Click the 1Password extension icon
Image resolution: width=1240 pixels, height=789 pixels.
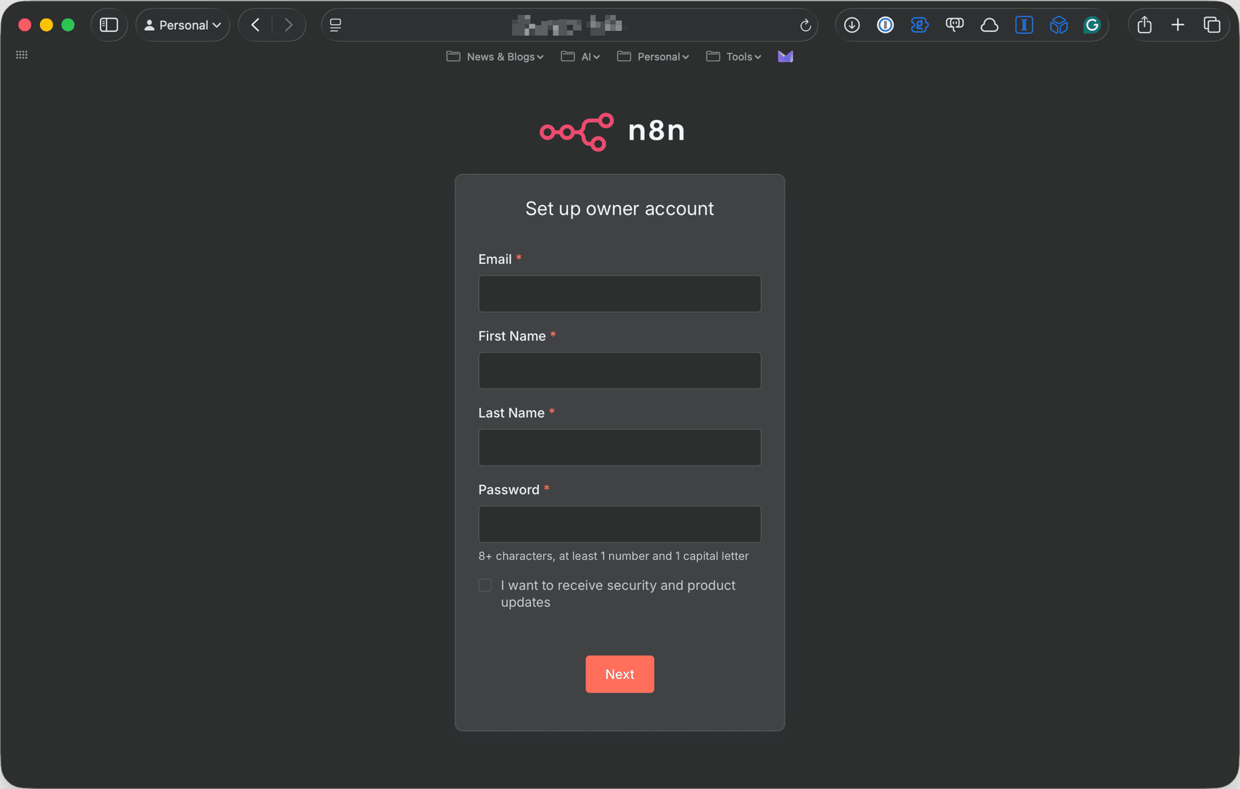[x=885, y=25]
